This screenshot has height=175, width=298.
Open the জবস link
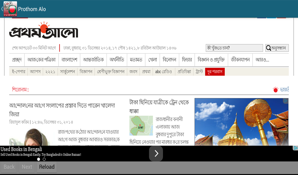133,71
